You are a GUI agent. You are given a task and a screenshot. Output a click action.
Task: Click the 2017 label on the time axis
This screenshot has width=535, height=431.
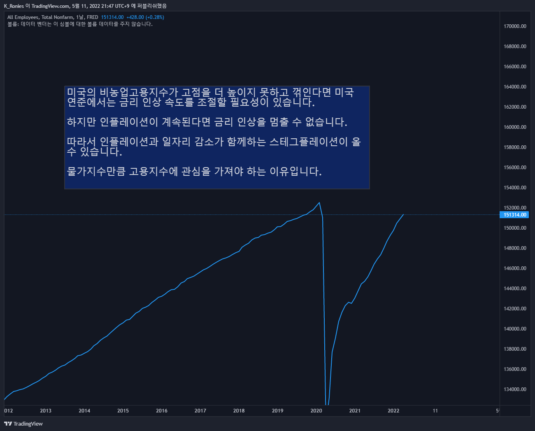pyautogui.click(x=200, y=411)
